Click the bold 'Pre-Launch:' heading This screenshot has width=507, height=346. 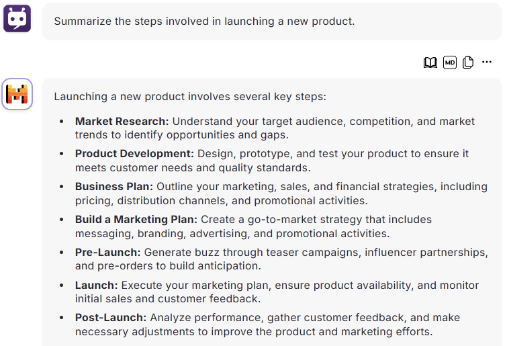pyautogui.click(x=107, y=252)
